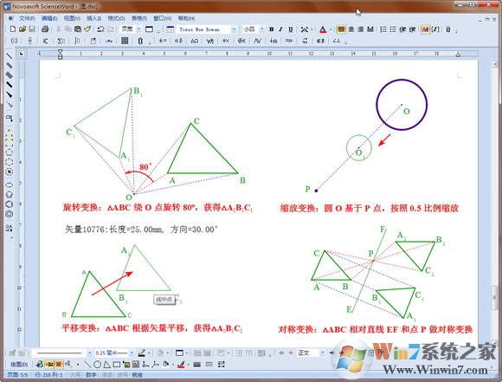Click the Undo arrow icon
Image resolution: width=502 pixels, height=382 pixels.
coord(100,29)
